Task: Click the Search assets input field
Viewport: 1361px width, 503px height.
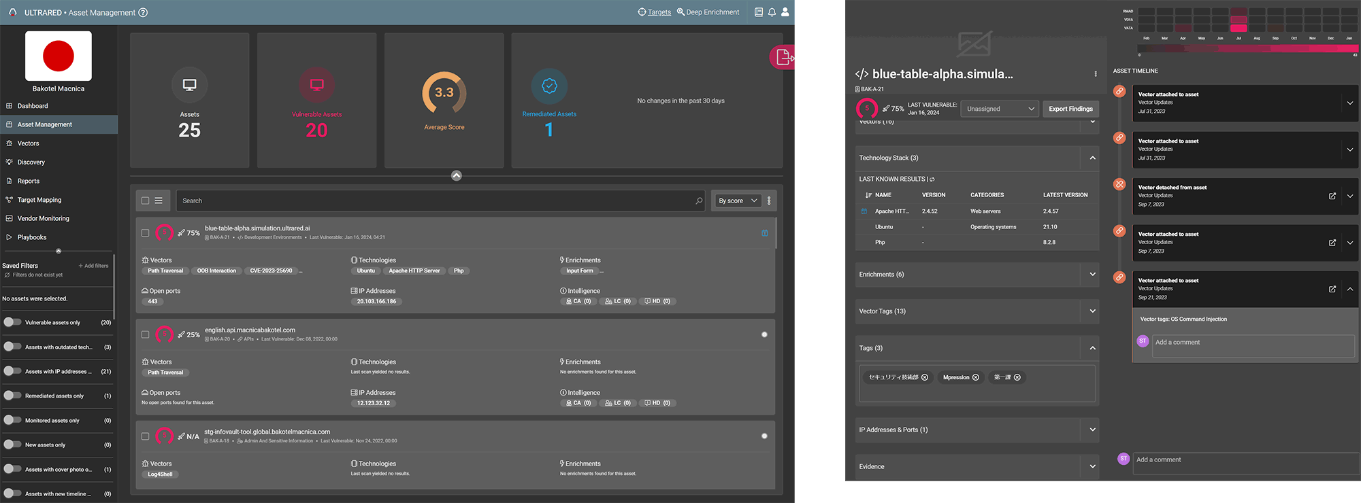Action: (x=442, y=201)
